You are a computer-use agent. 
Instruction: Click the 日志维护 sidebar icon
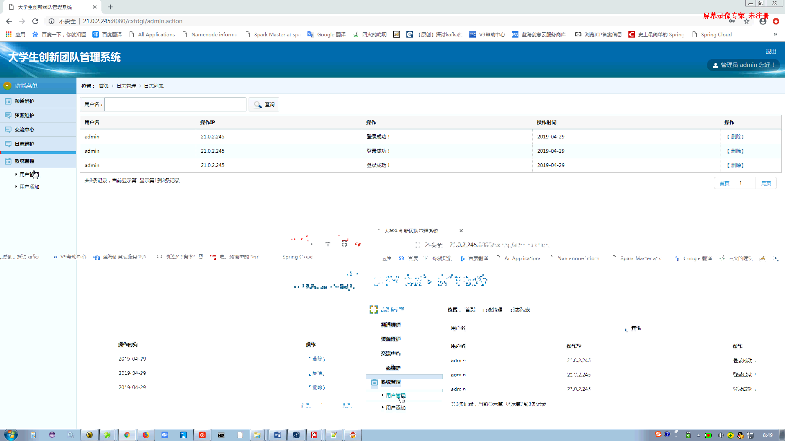(x=8, y=144)
